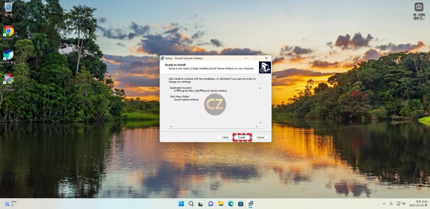Open the Chat app on taskbar
Viewport: 430px width, 209px height.
211,204
